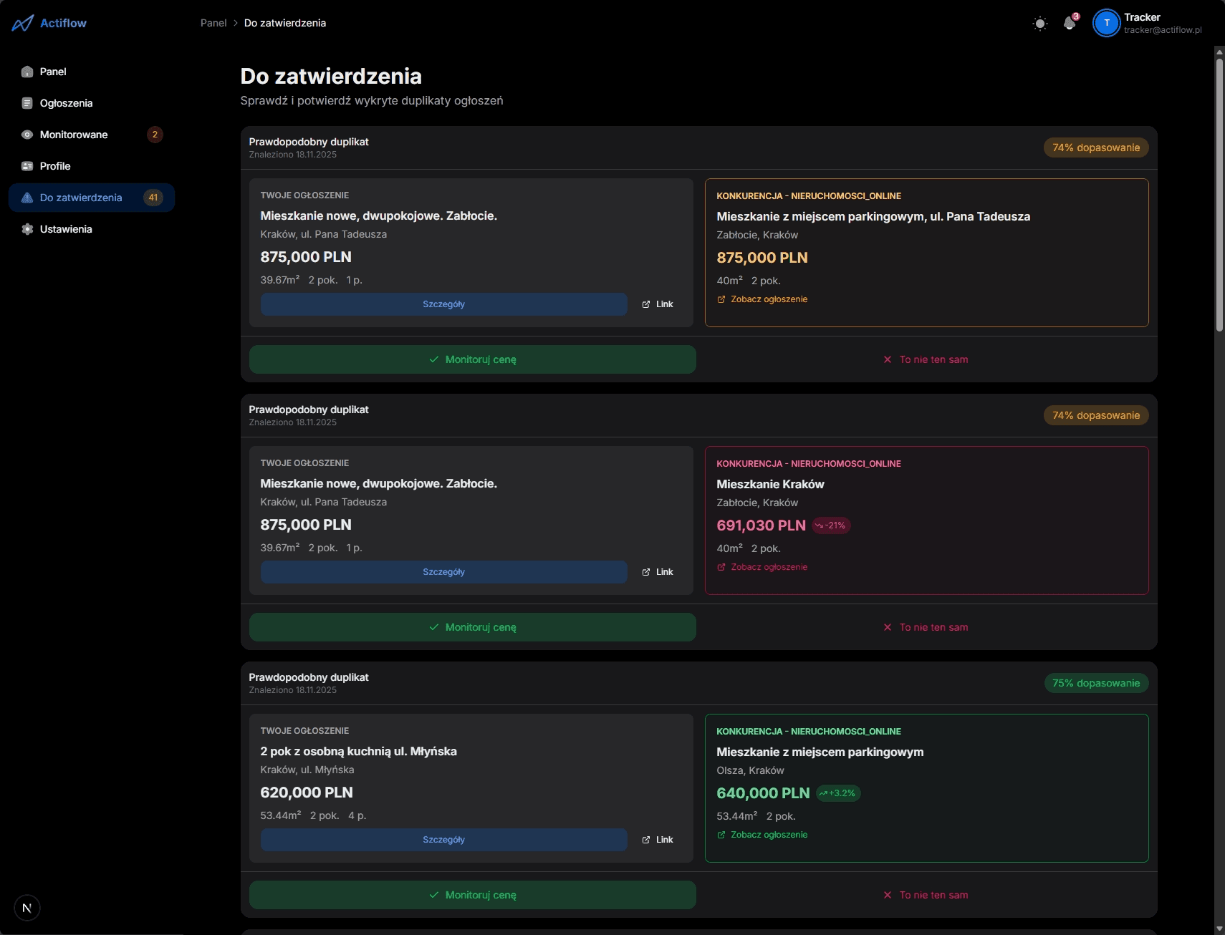Open the Tracker avatar menu
Screen dimensions: 1225x935
point(1105,23)
